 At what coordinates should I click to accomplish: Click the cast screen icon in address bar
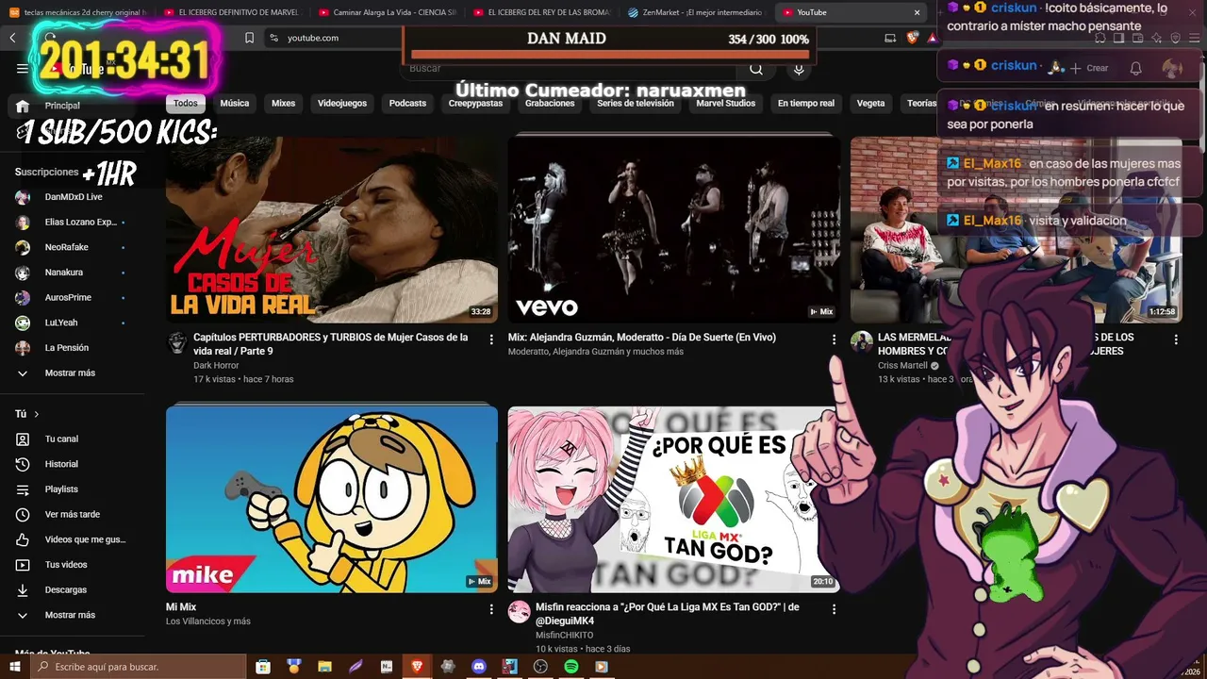(x=890, y=38)
